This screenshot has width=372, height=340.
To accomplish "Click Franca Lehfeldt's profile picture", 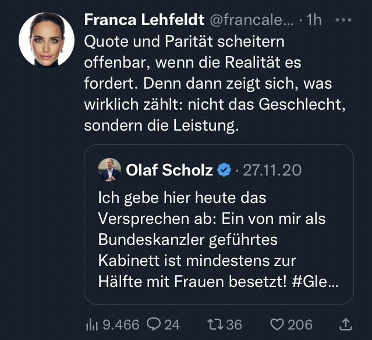I will tap(47, 40).
